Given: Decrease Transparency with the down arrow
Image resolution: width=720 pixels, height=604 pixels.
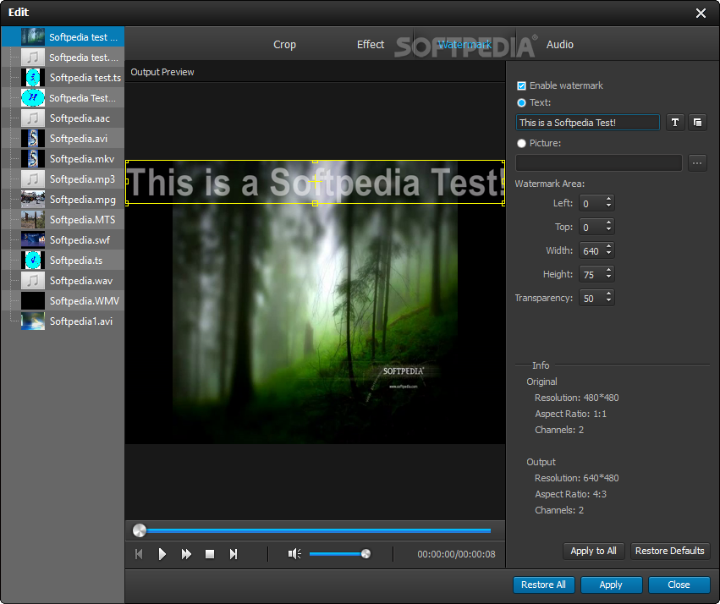Looking at the screenshot, I should pos(609,300).
